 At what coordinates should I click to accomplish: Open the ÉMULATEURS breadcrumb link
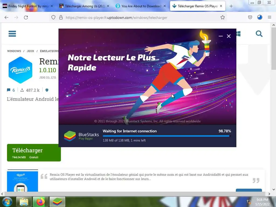[x=49, y=51]
